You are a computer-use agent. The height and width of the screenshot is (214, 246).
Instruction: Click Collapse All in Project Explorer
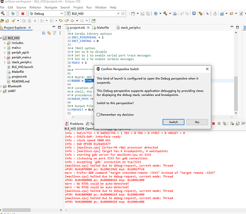(44, 33)
